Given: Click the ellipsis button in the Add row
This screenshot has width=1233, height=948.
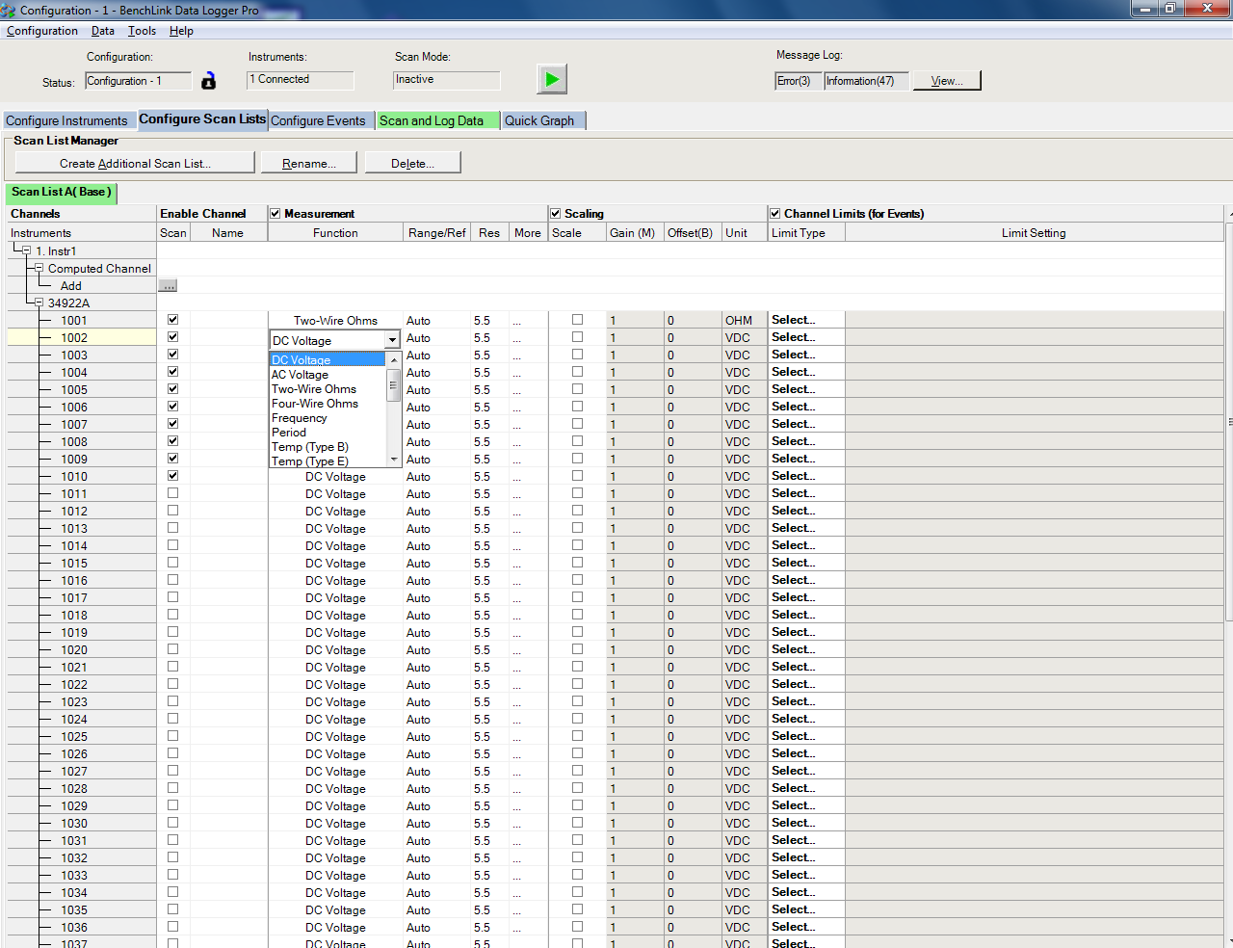Looking at the screenshot, I should point(168,286).
